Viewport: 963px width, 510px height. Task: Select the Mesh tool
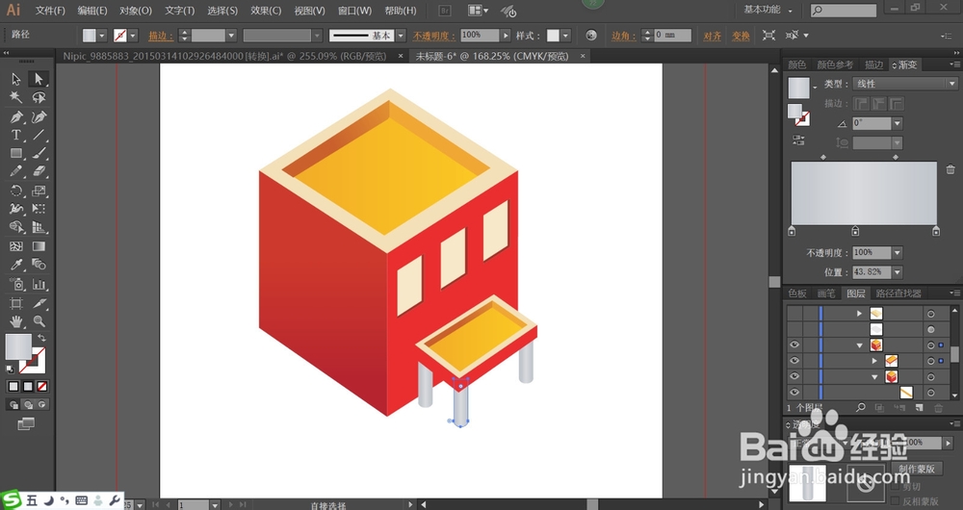pos(16,246)
